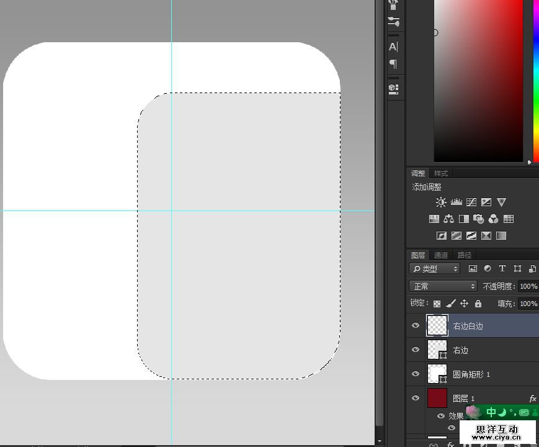Add a Photo Filter adjustment
This screenshot has width=539, height=447.
(478, 219)
